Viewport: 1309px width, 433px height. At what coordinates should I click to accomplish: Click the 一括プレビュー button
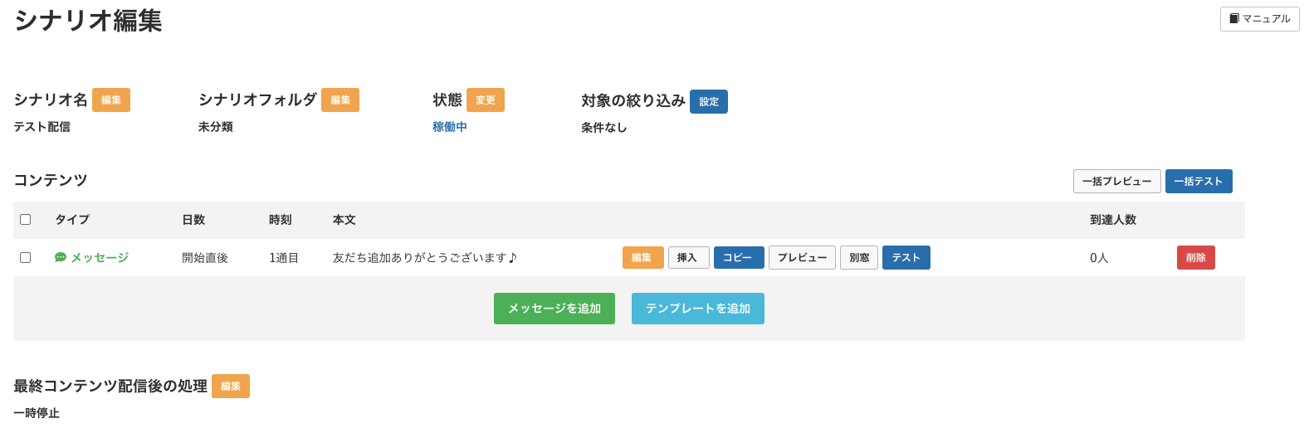coord(1116,181)
